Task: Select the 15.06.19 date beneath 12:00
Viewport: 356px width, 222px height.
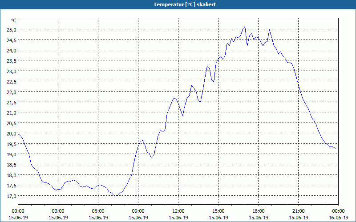Action: (178, 218)
